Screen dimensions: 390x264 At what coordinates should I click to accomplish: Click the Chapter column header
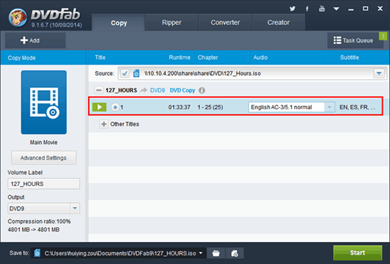[x=208, y=57]
